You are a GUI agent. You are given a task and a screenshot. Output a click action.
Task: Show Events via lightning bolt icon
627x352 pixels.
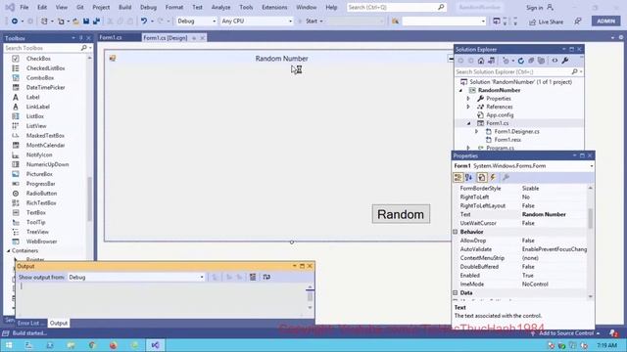[493, 177]
